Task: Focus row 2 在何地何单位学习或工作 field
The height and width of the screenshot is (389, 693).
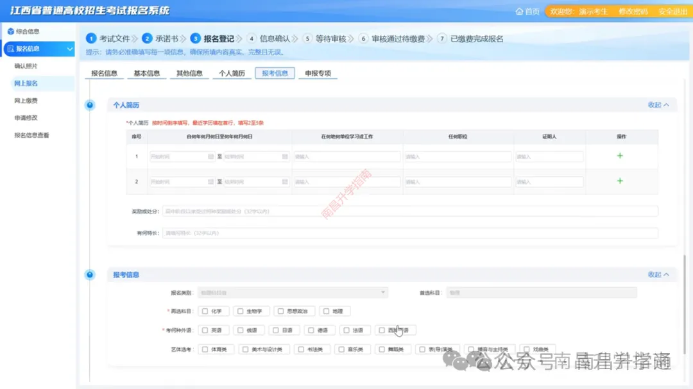Action: (347, 181)
